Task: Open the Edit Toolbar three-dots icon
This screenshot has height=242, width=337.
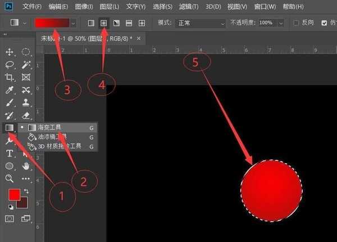Action: click(26, 178)
